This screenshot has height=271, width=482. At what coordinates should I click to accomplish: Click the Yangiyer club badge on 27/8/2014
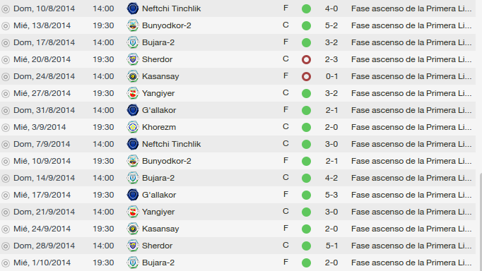[x=133, y=93]
